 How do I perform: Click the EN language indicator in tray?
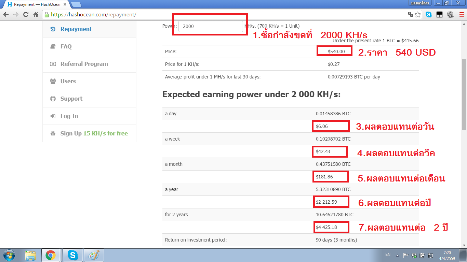tap(388, 254)
